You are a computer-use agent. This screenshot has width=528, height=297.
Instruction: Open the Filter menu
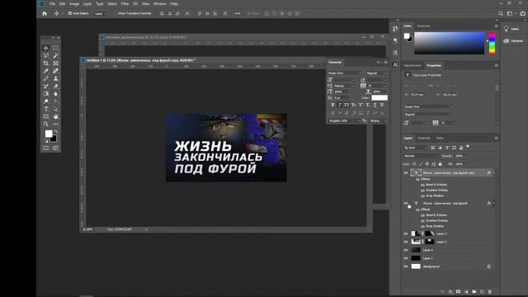(x=125, y=3)
